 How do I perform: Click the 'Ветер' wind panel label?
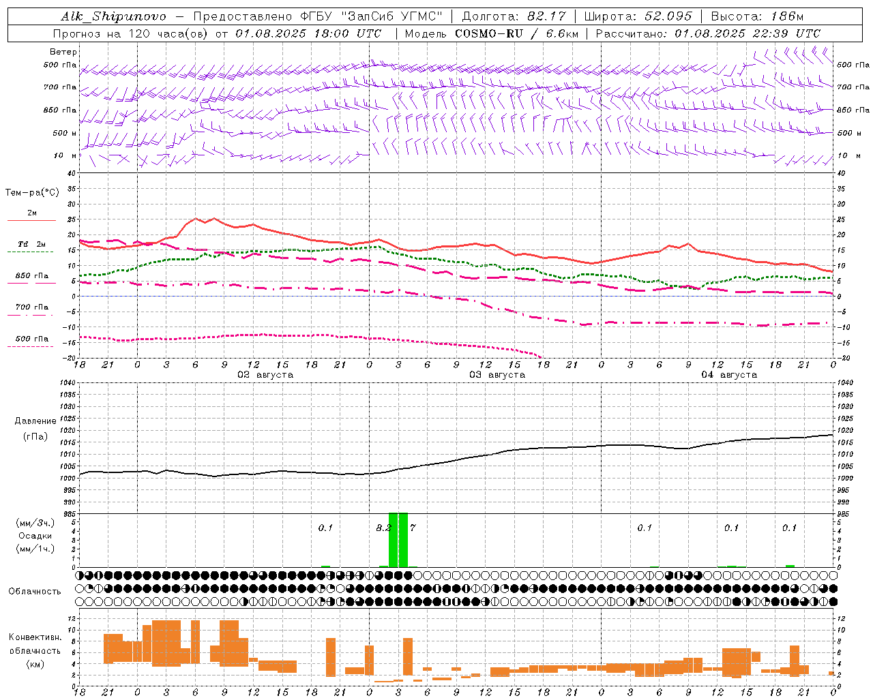pos(63,52)
